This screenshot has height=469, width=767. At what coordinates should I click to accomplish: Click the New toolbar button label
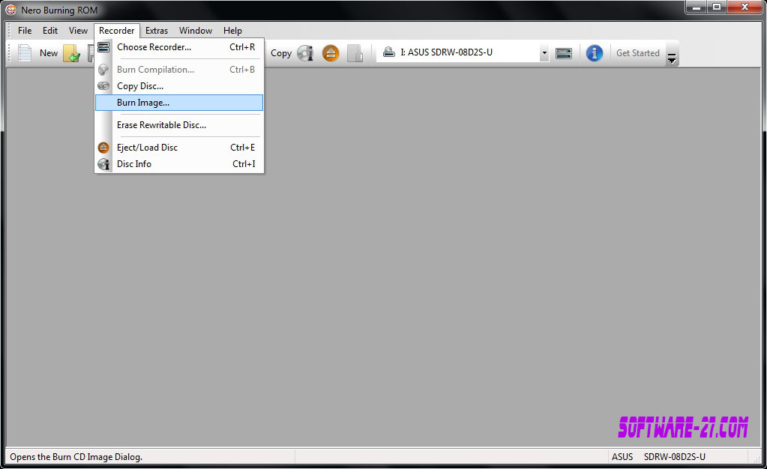pyautogui.click(x=49, y=52)
